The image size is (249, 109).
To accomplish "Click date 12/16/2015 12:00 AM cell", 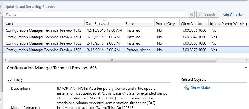I will click(104, 30).
